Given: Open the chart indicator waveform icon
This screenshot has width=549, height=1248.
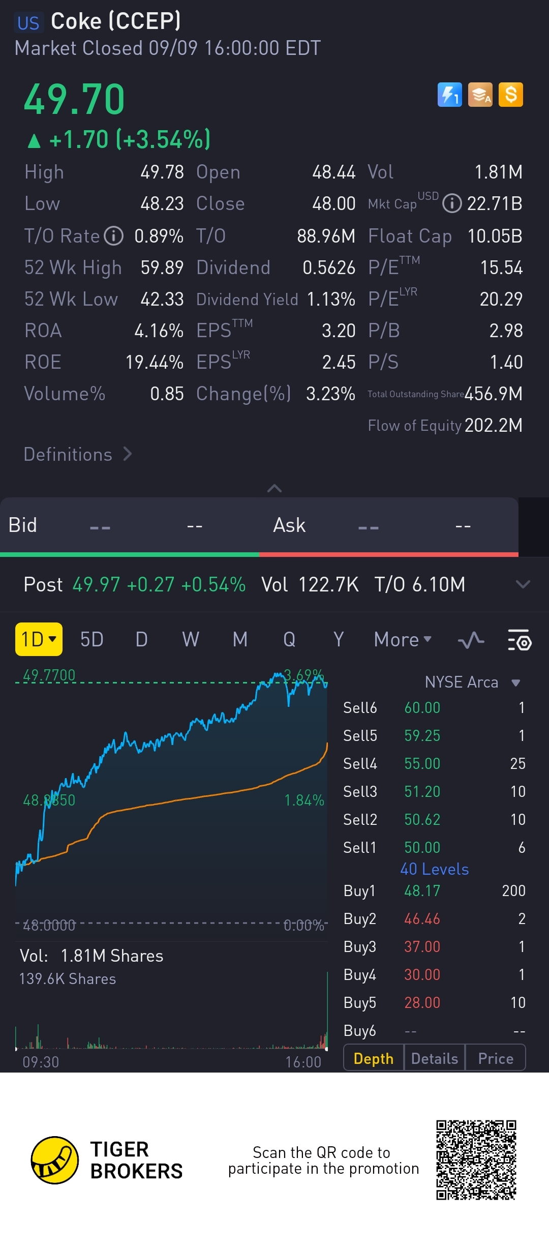Looking at the screenshot, I should point(471,640).
